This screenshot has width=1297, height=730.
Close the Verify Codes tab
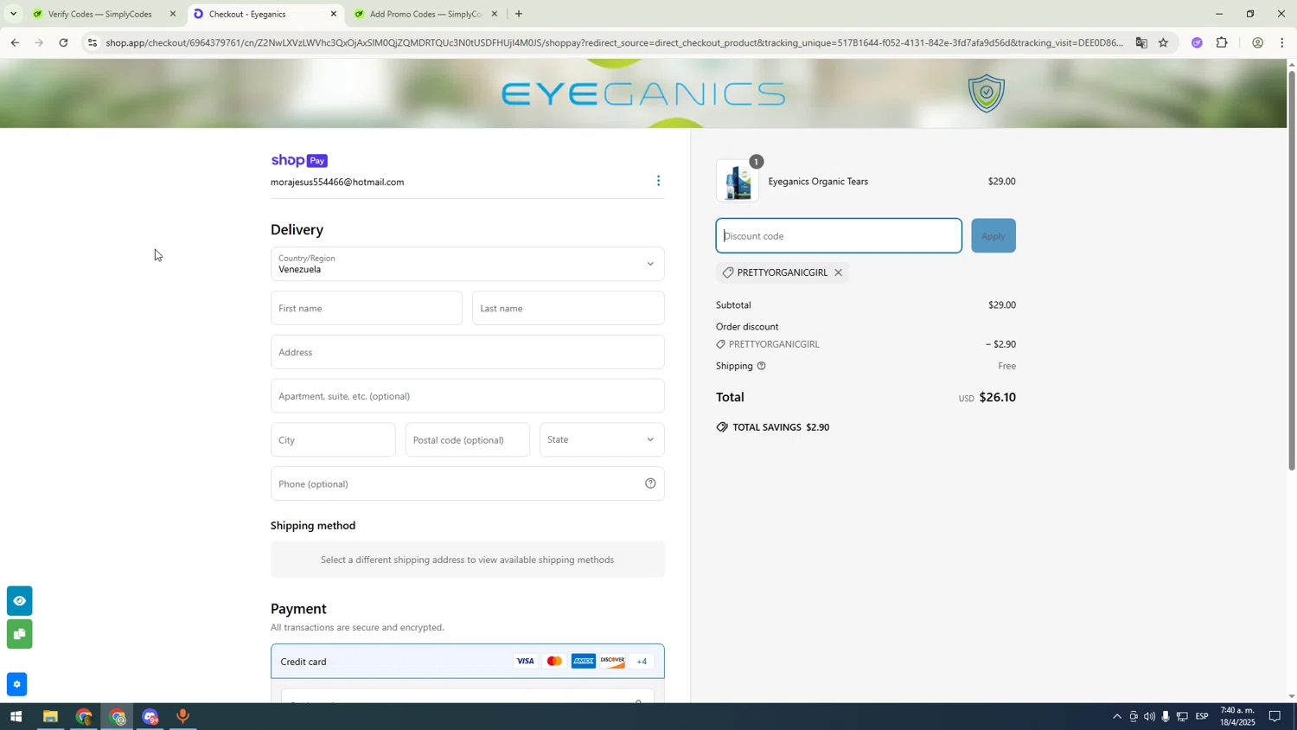pyautogui.click(x=173, y=14)
